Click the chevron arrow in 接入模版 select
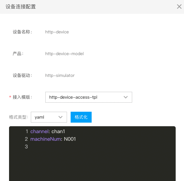Screen dimensions: 184x181 [x=126, y=97]
